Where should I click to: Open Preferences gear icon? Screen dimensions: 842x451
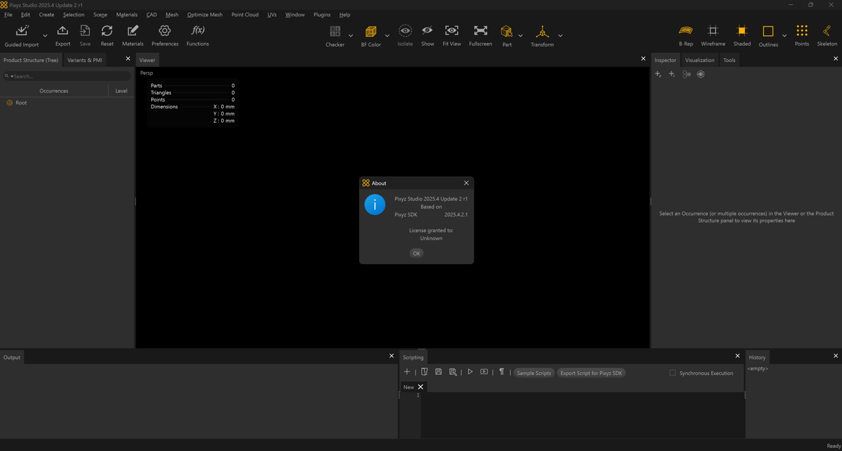[164, 31]
